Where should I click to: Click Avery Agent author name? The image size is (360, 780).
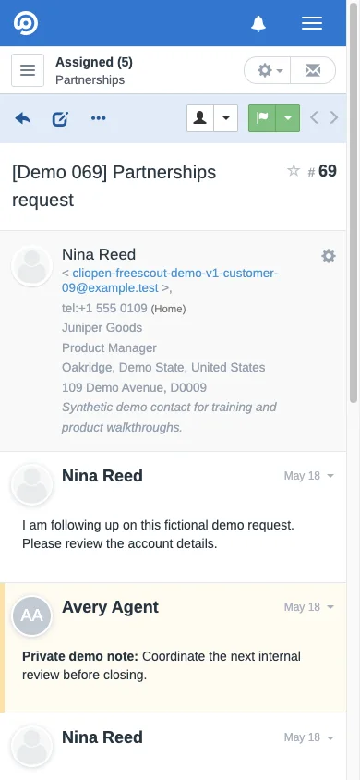click(x=110, y=607)
